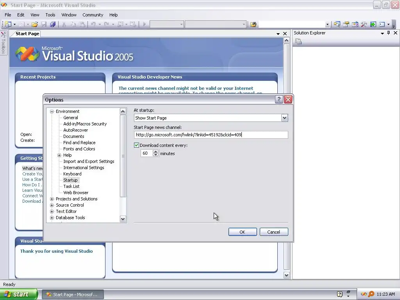Click the What's new link

tap(33, 168)
